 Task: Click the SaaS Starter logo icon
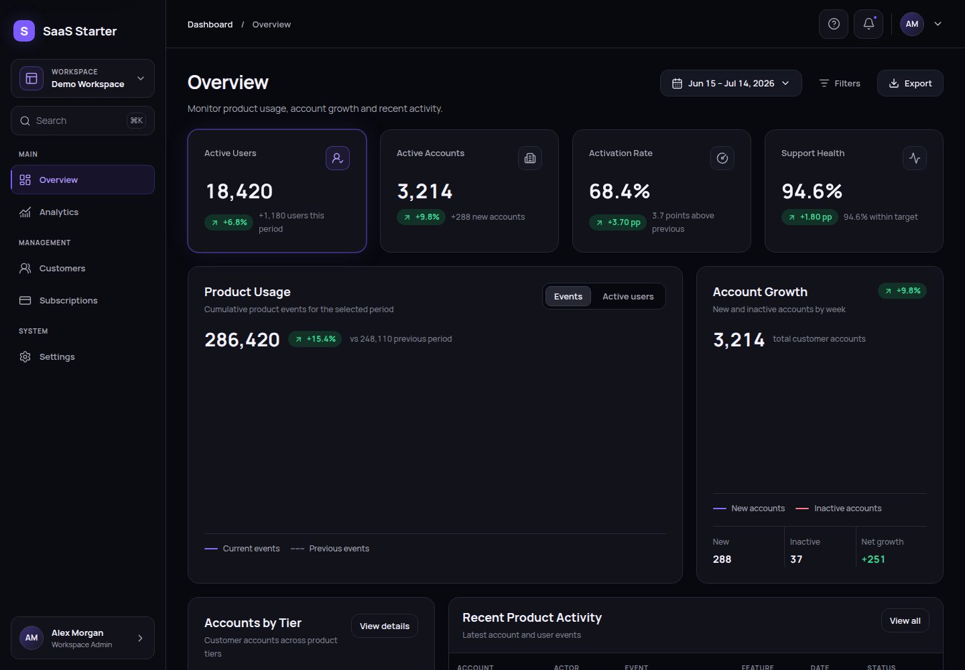tap(24, 31)
